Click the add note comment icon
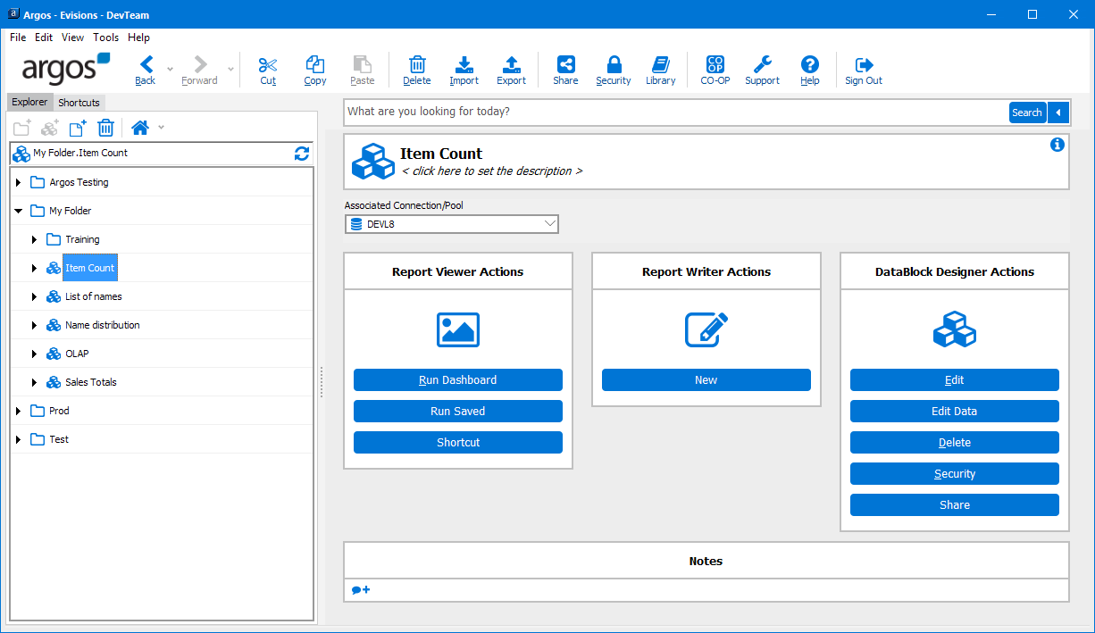This screenshot has height=633, width=1095. tap(361, 590)
